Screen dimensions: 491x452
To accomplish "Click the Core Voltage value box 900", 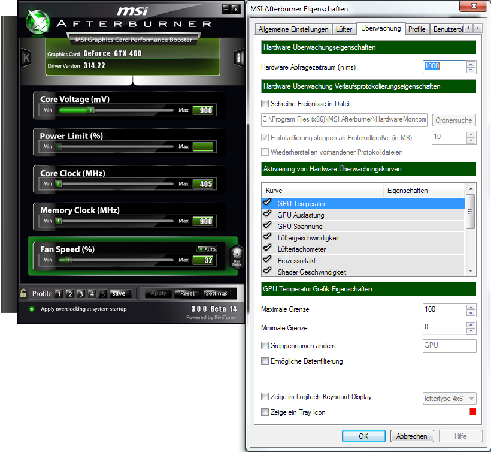I will pos(203,110).
